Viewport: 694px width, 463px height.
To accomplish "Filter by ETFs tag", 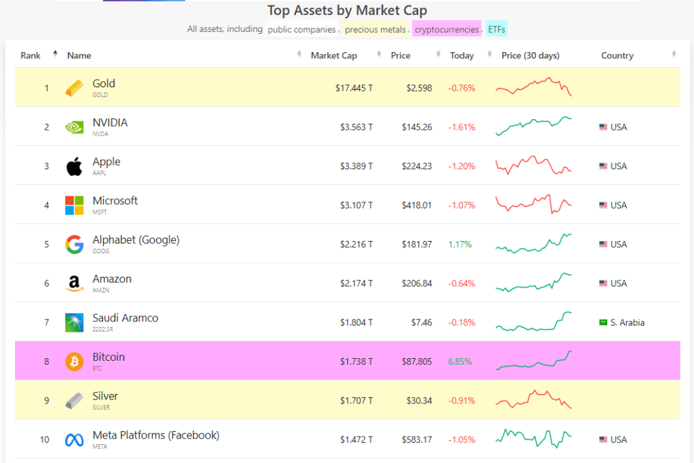I will (497, 30).
